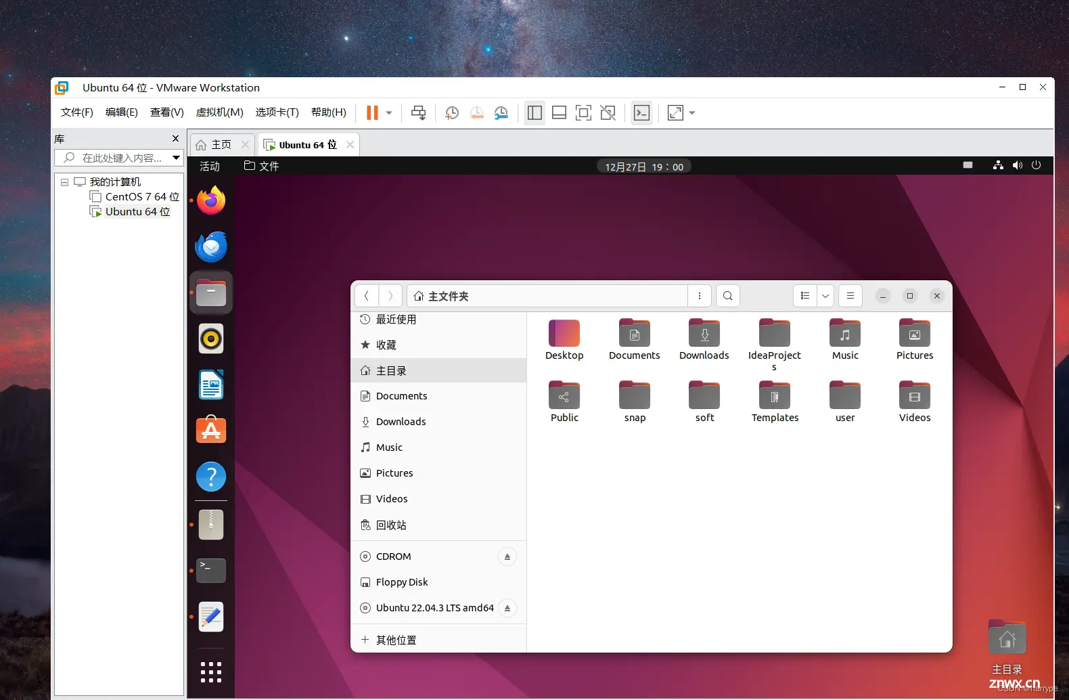The height and width of the screenshot is (700, 1069).
Task: Open the clock calendar 12月27日 19:00
Action: tap(644, 167)
